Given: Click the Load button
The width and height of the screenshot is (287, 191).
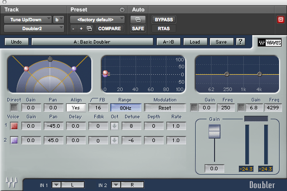Looking at the screenshot, I should pyautogui.click(x=195, y=42).
